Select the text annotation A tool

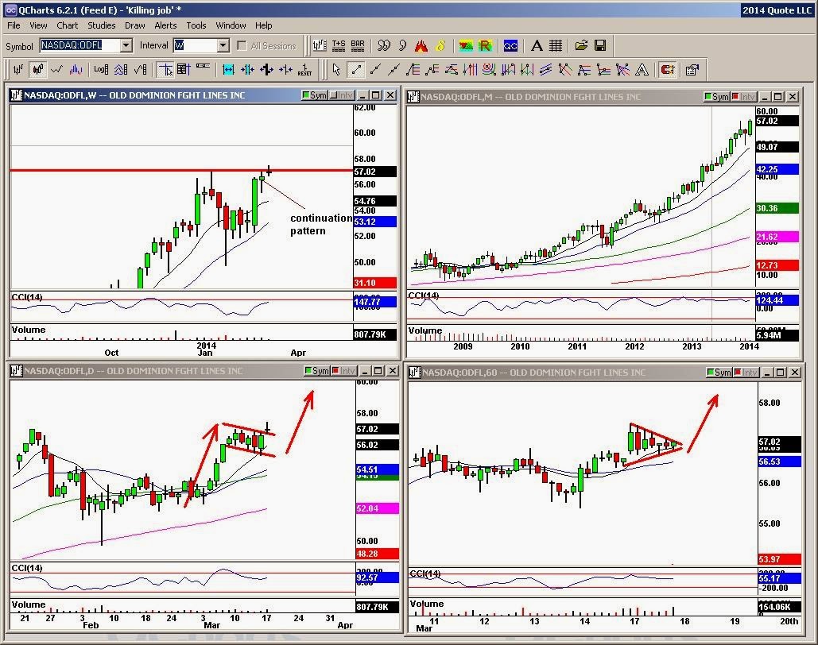(x=642, y=69)
